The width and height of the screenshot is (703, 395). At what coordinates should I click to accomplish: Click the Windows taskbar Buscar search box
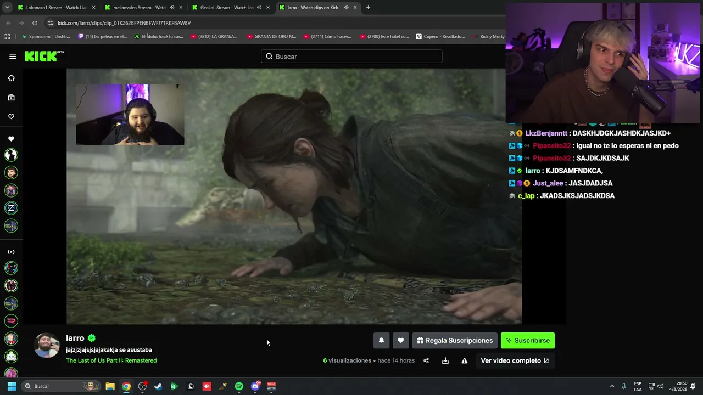click(x=60, y=386)
